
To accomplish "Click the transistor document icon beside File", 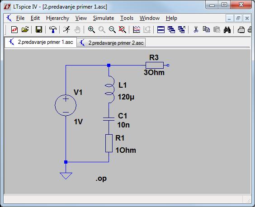I will click(9, 18).
